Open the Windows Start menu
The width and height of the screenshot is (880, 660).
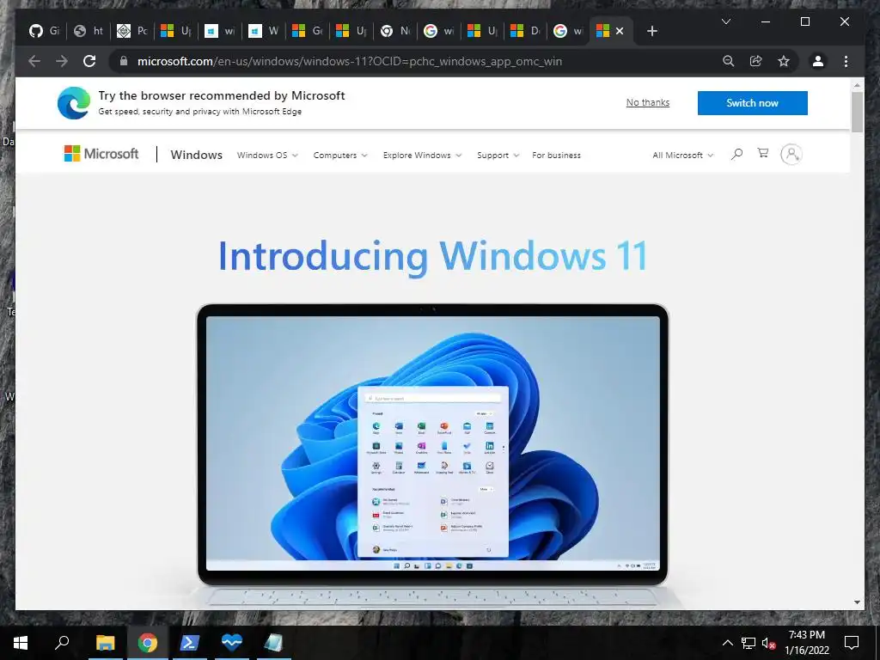[21, 643]
